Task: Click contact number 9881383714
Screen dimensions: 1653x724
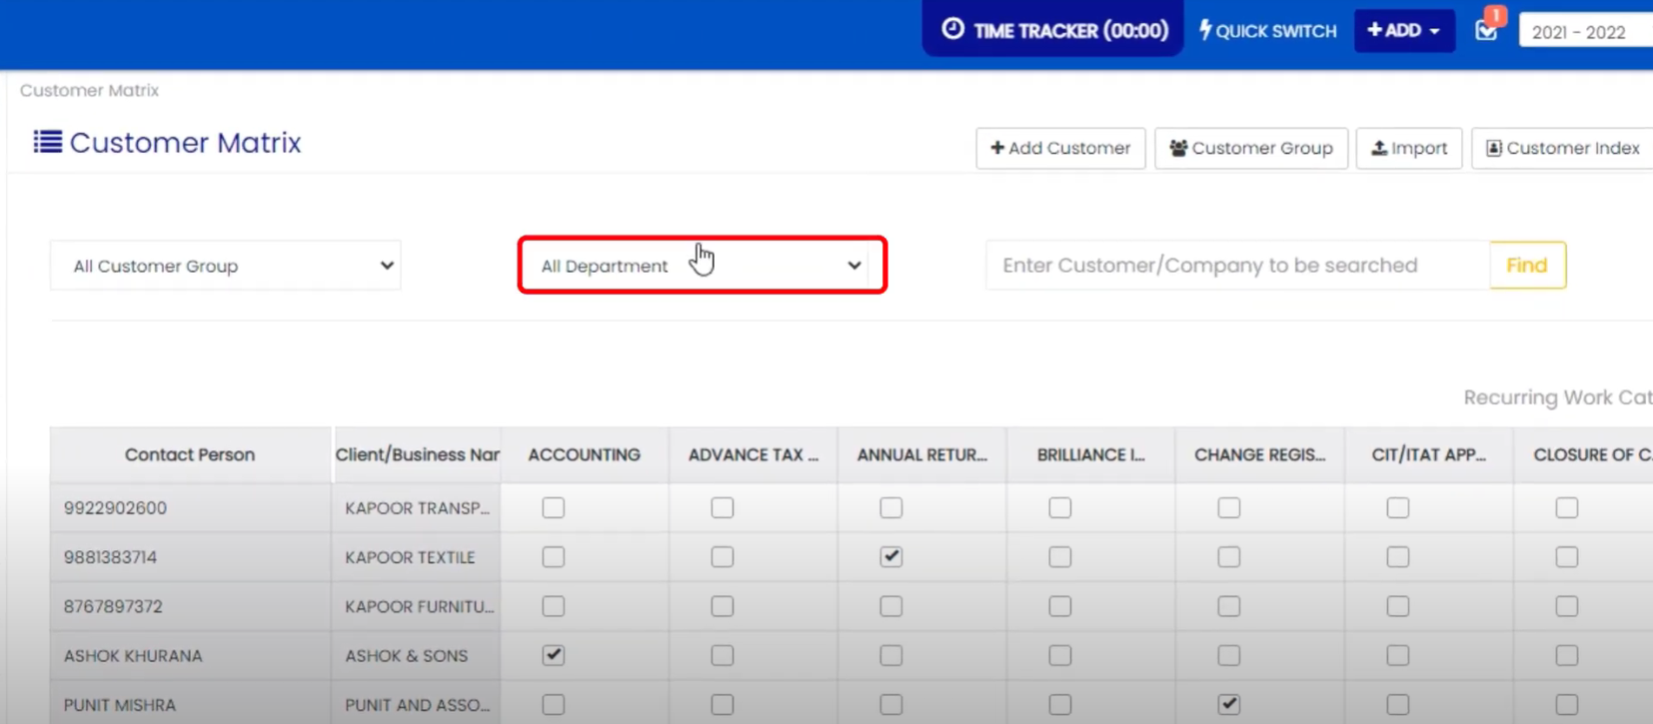Action: [x=110, y=557]
